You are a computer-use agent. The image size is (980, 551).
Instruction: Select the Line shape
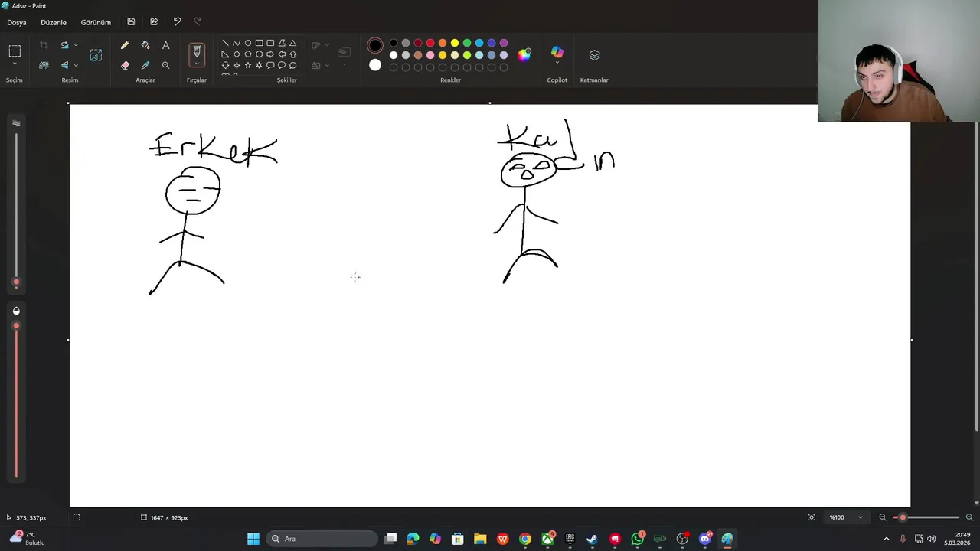pyautogui.click(x=225, y=43)
